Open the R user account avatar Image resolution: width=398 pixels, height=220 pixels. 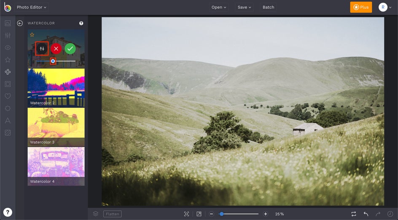(383, 7)
